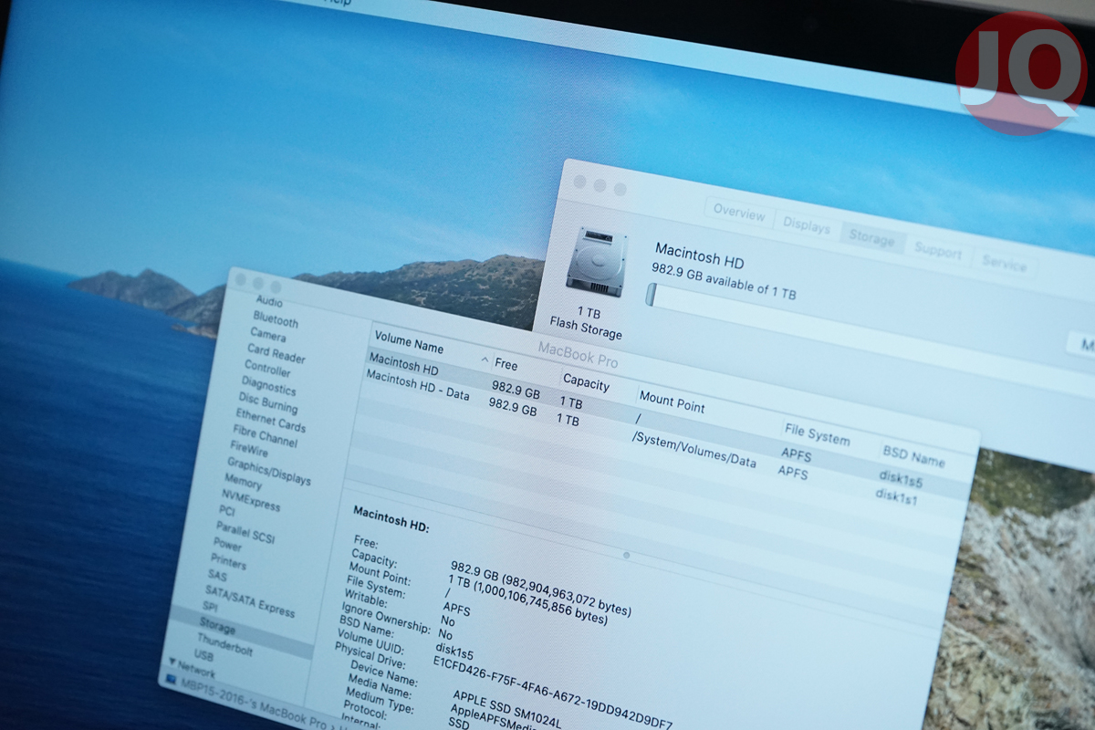
Task: Select USB in the sidebar
Action: 203,656
